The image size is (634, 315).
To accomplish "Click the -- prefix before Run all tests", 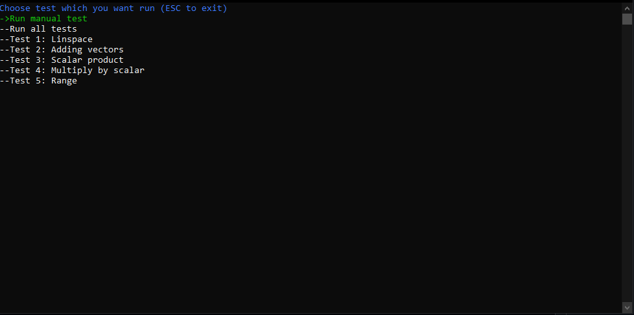I will pos(5,29).
